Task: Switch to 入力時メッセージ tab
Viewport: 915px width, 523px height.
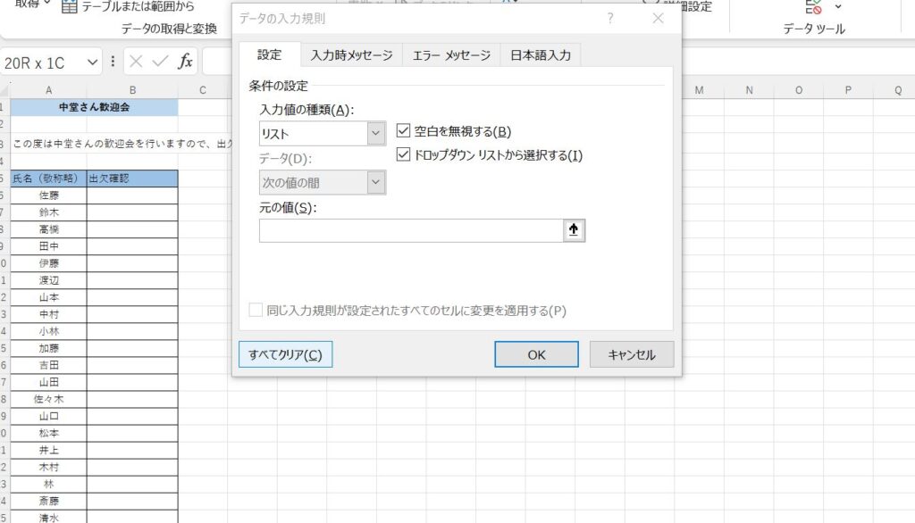Action: 351,55
